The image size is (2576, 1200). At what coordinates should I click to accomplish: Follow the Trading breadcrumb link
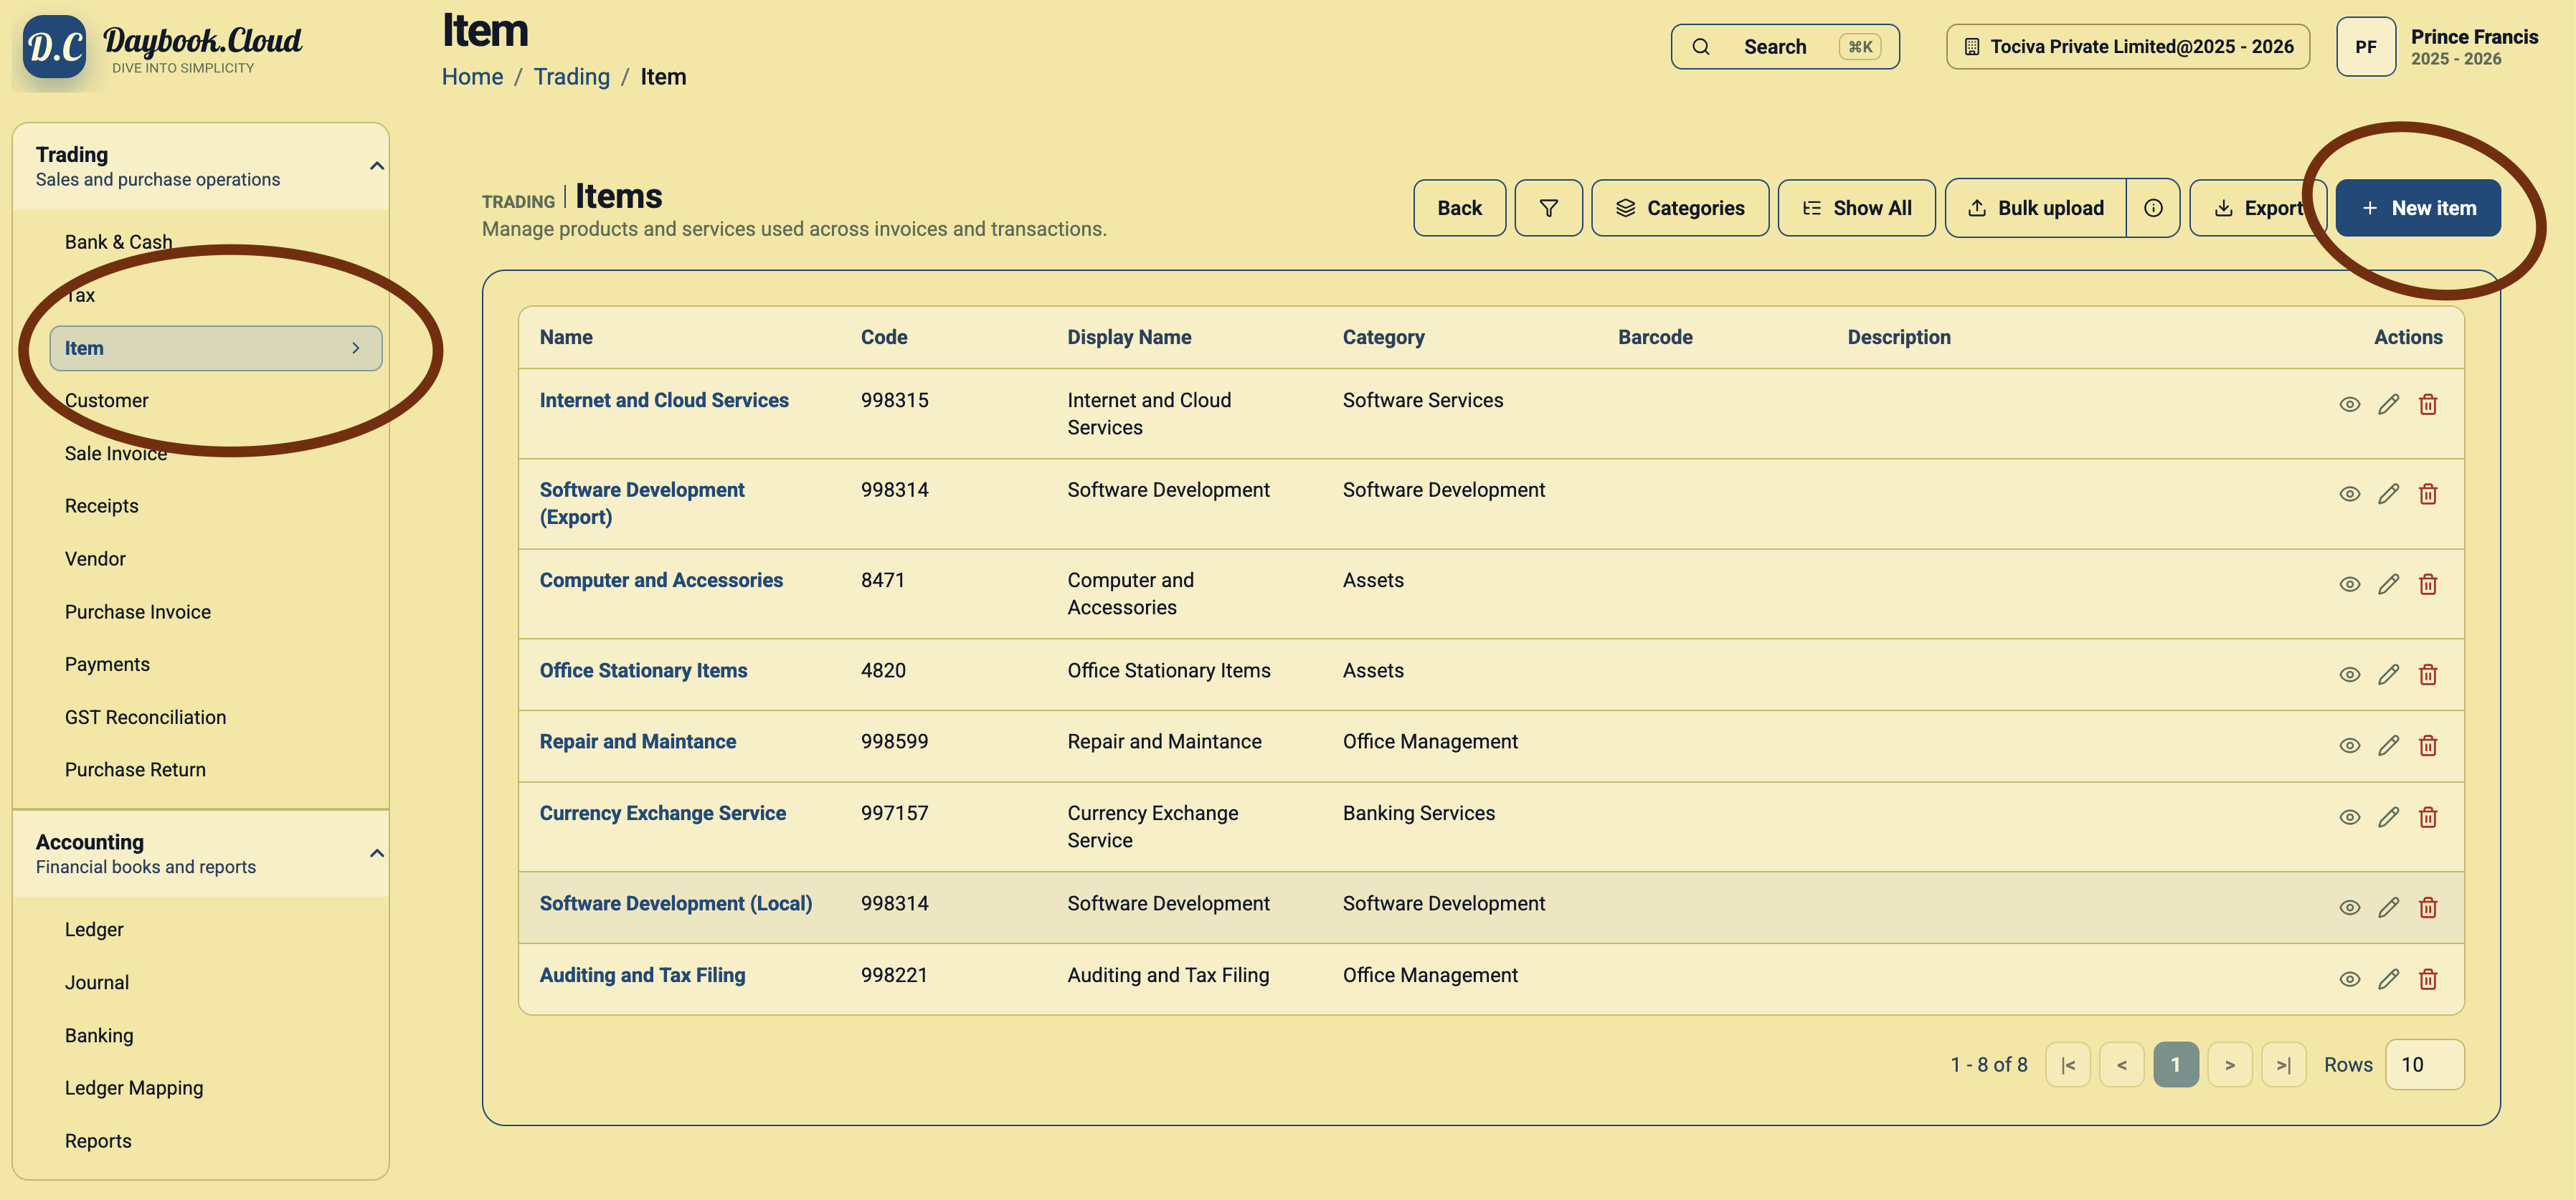coord(571,77)
